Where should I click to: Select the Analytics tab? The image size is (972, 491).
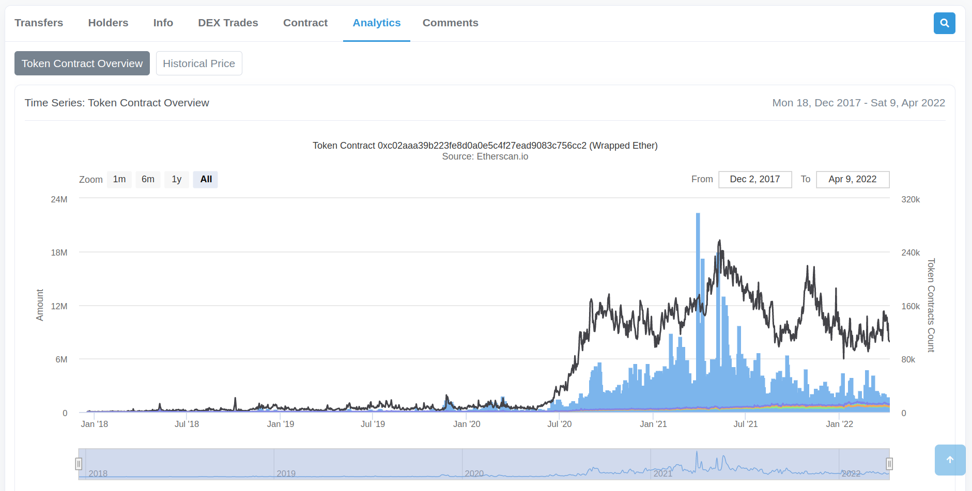[377, 23]
